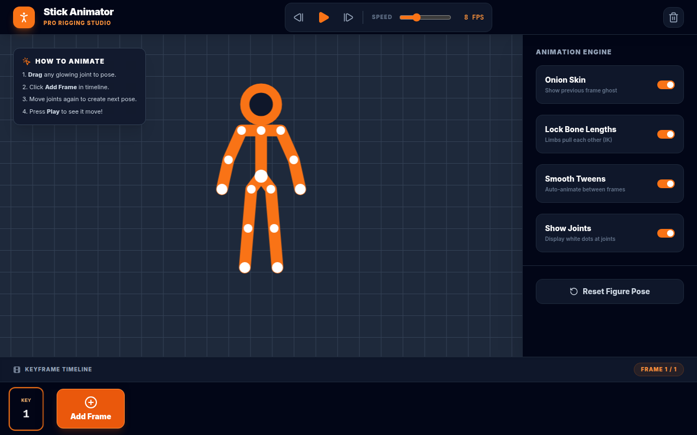
Task: Click the SPEED label
Action: click(x=382, y=17)
